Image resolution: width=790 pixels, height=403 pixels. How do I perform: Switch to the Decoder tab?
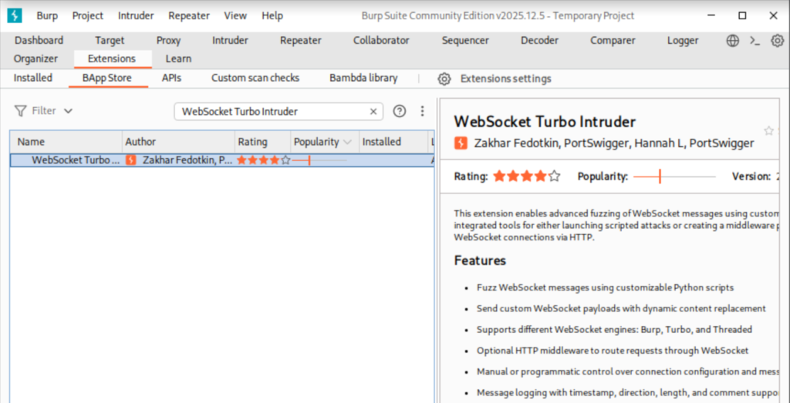click(x=539, y=41)
